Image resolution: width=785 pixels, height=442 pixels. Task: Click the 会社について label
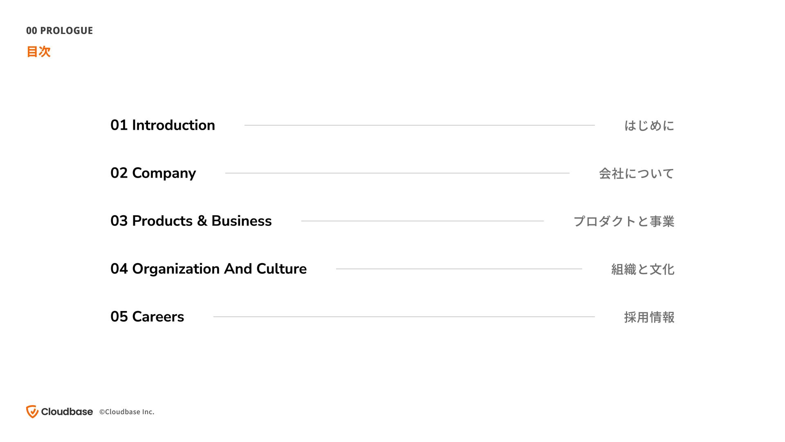pos(637,174)
